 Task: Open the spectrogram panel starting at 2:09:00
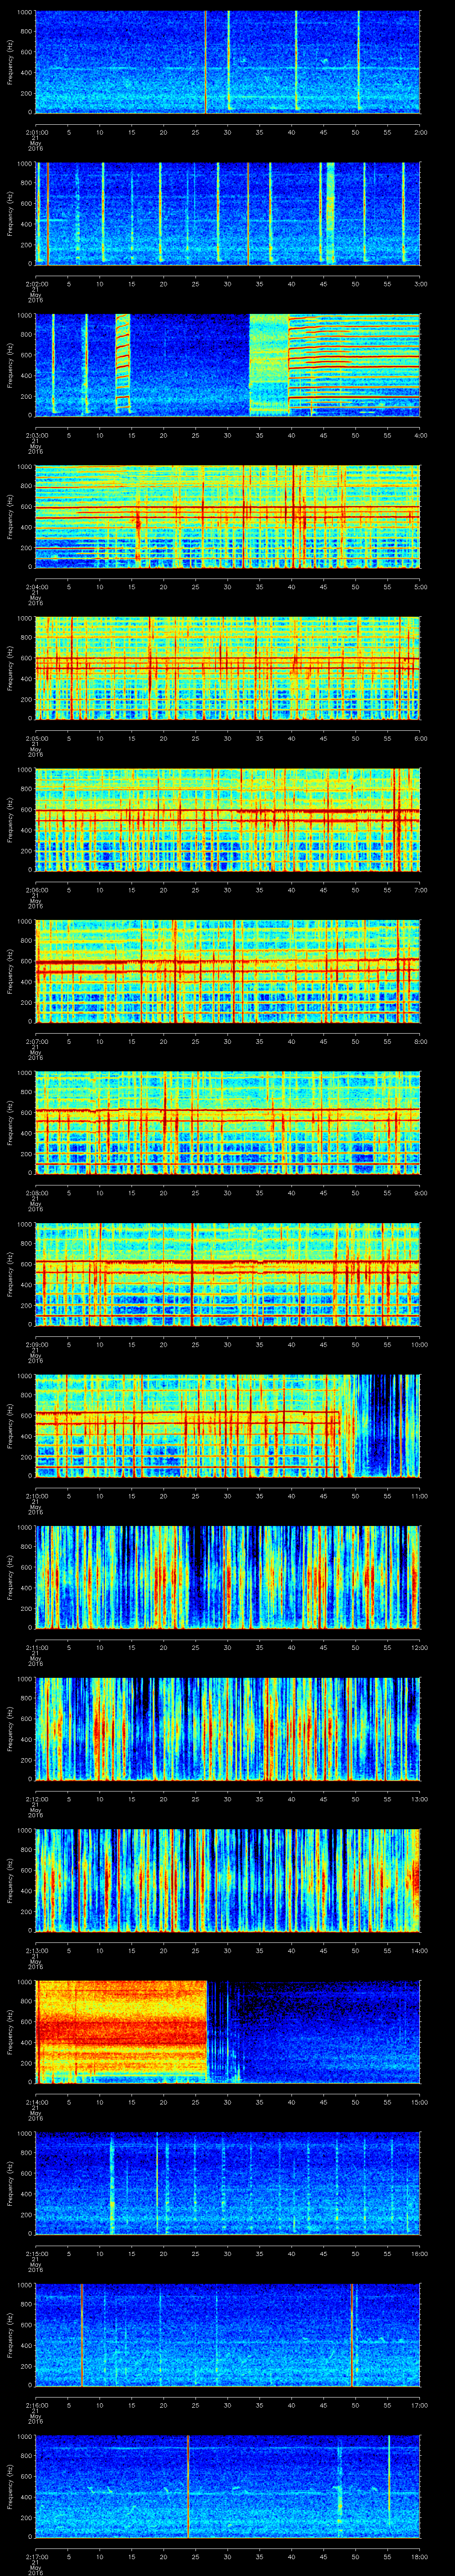[228, 1274]
